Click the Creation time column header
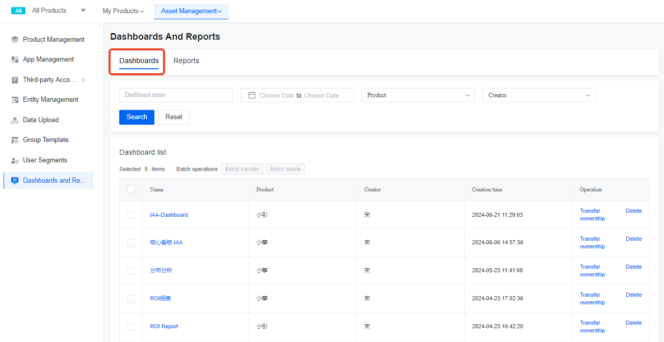The width and height of the screenshot is (664, 342). coord(487,190)
